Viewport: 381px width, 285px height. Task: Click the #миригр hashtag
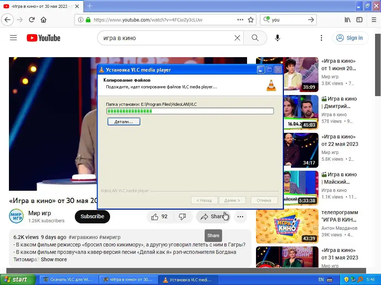coord(110,237)
